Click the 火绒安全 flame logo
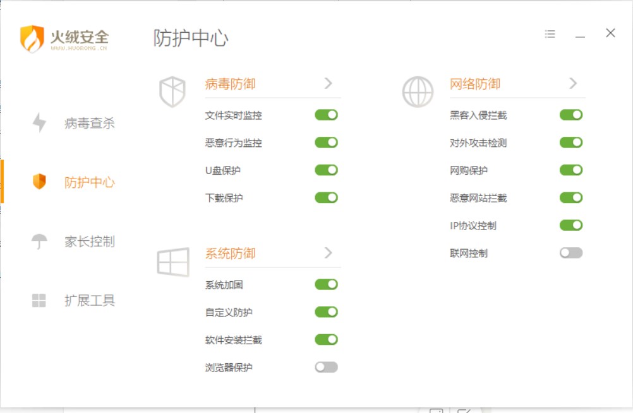 [x=31, y=38]
